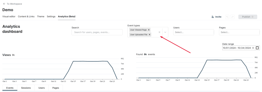Remove the User Viewed Page tag
Screen dimensions: 262x92
149,30
